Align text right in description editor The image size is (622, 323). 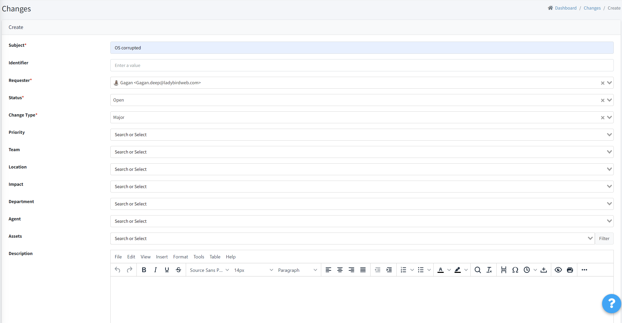click(351, 270)
